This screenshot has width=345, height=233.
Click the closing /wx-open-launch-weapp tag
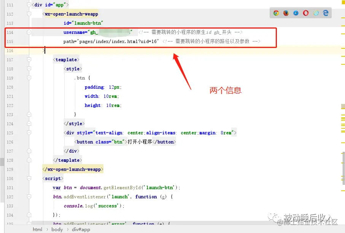[x=73, y=169]
